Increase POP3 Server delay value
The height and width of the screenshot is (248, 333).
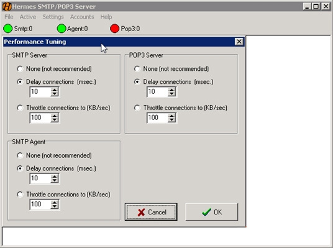click(x=171, y=90)
